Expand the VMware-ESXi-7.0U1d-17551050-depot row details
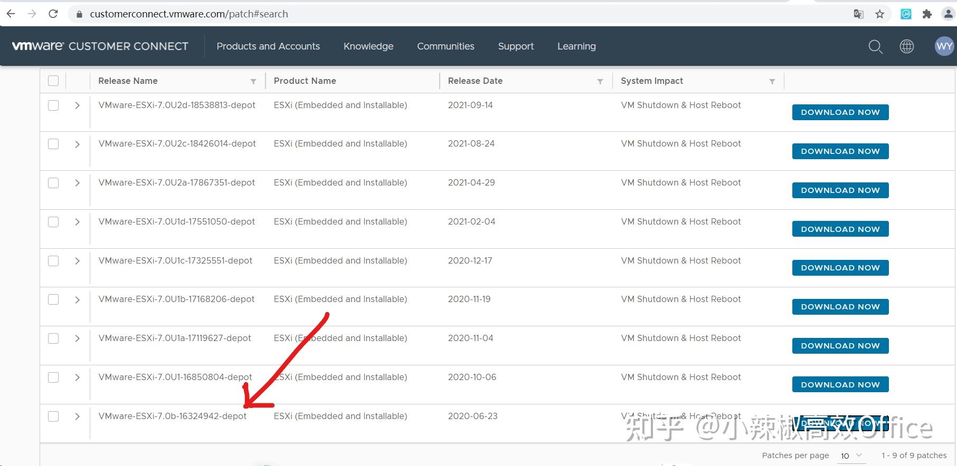The image size is (957, 466). coord(77,222)
